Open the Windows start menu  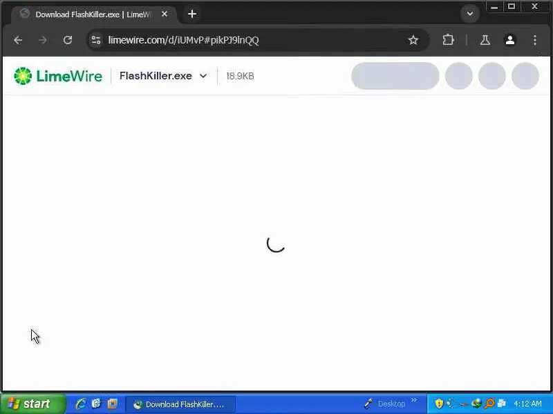[32, 404]
